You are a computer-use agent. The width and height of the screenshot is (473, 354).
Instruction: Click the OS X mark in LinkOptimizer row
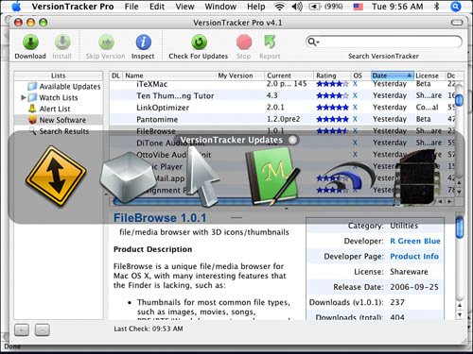point(355,108)
